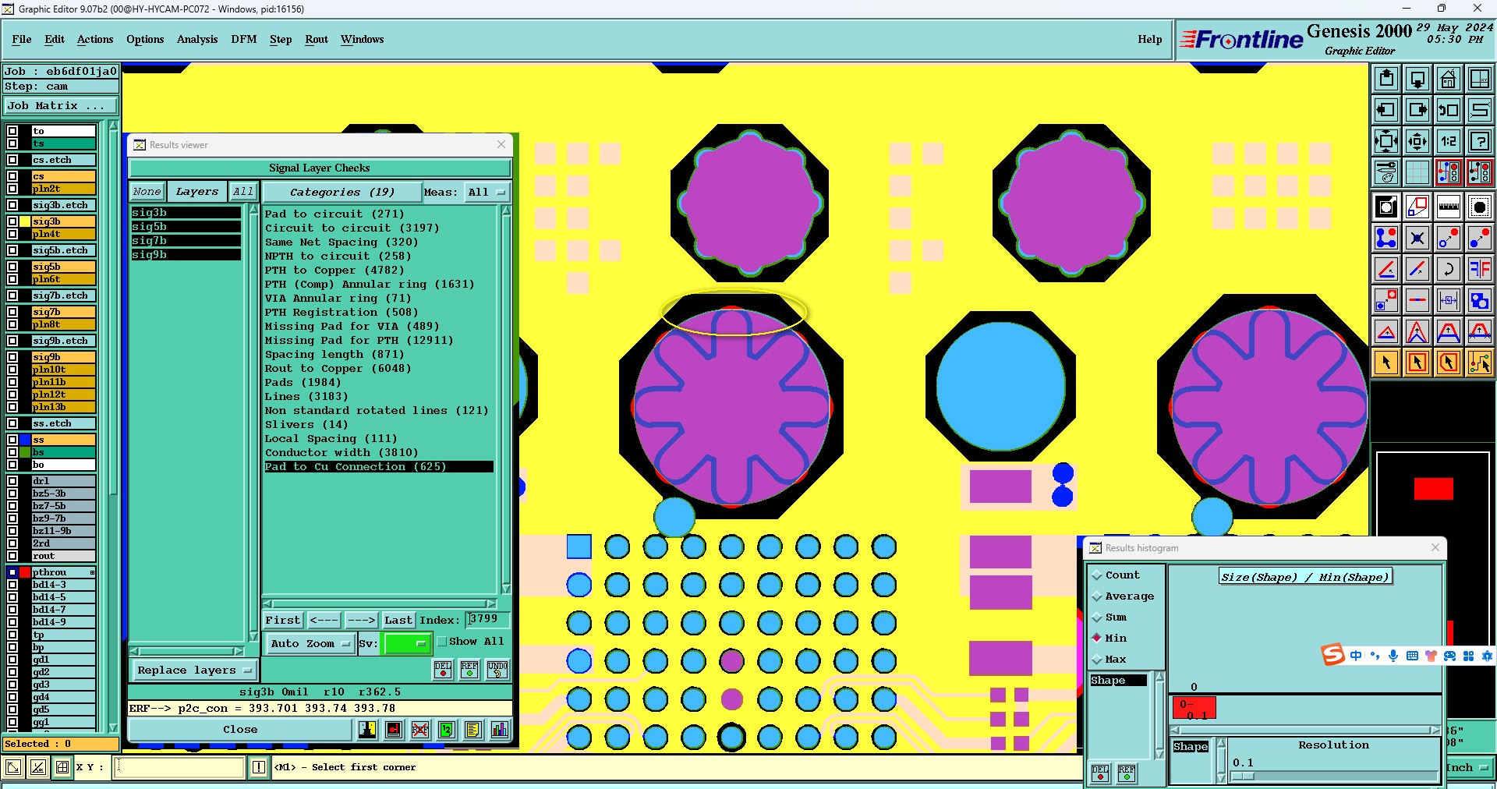The height and width of the screenshot is (789, 1497).
Task: Select the basic arrow pointer selection tool
Action: (x=1386, y=363)
